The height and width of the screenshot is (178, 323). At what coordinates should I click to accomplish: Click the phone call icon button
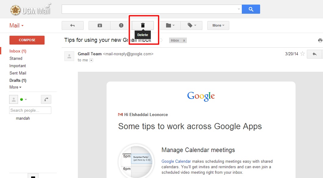tap(46, 100)
